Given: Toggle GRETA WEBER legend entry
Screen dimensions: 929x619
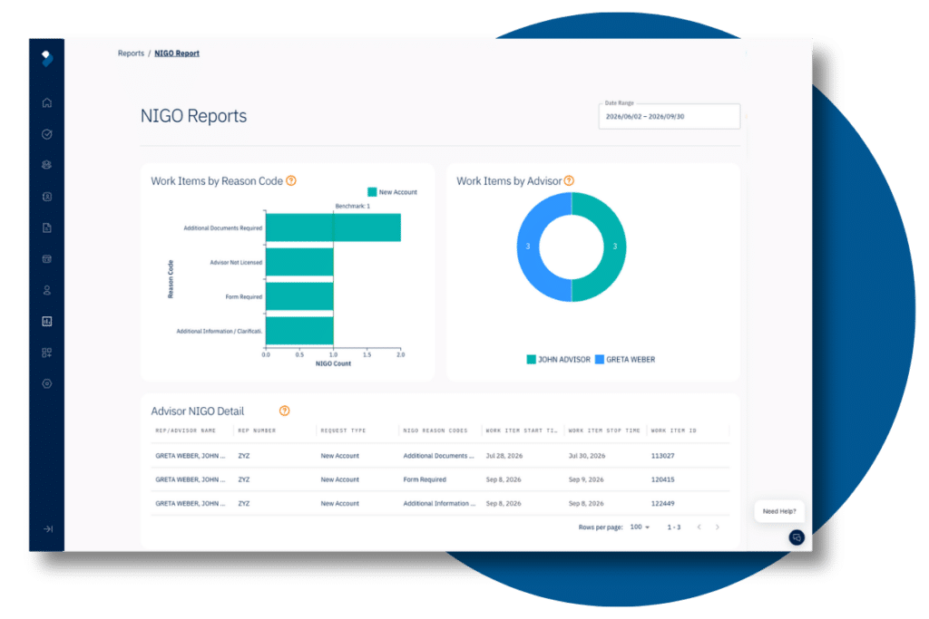Looking at the screenshot, I should click(x=625, y=359).
